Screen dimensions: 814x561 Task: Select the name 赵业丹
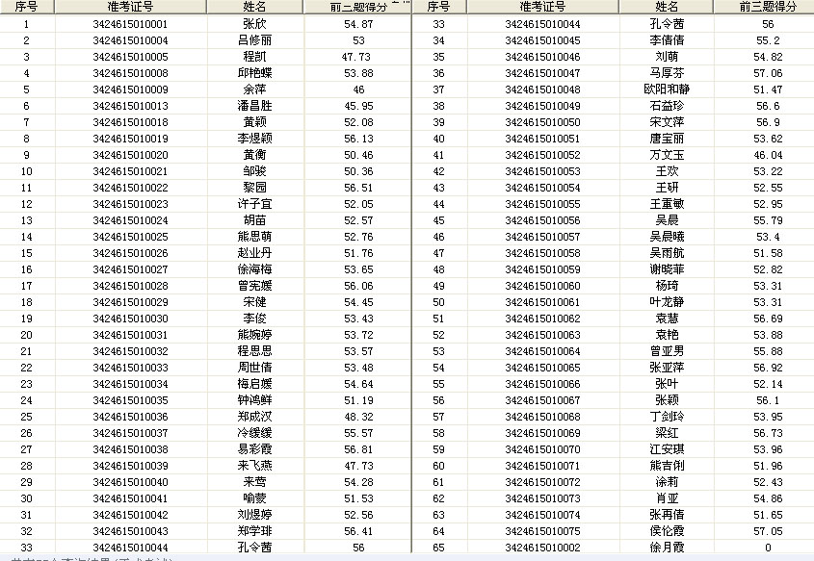(x=255, y=253)
